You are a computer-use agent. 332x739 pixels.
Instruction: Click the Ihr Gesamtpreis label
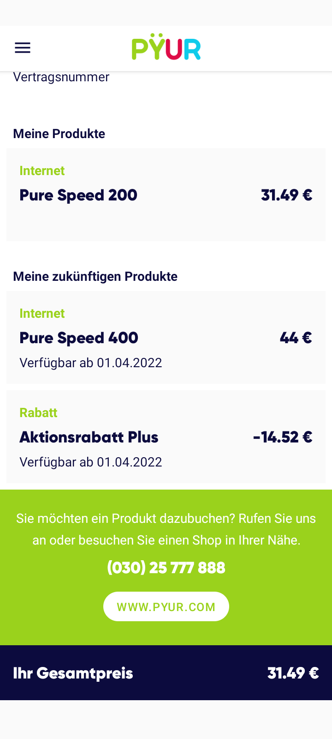(73, 673)
